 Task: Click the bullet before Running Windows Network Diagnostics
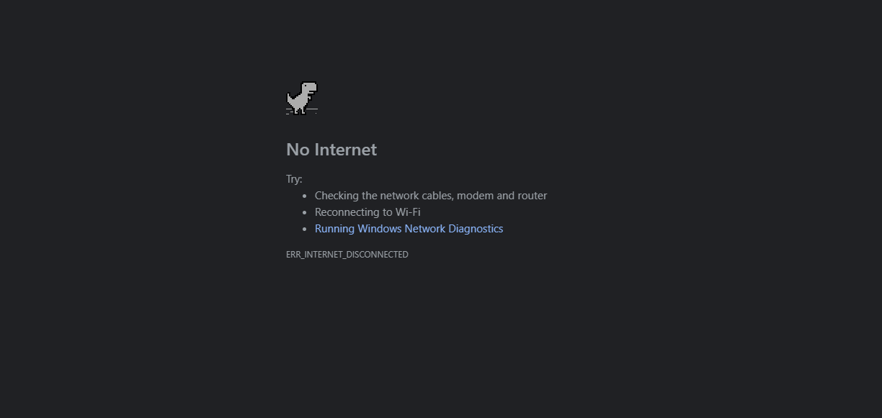click(x=305, y=229)
